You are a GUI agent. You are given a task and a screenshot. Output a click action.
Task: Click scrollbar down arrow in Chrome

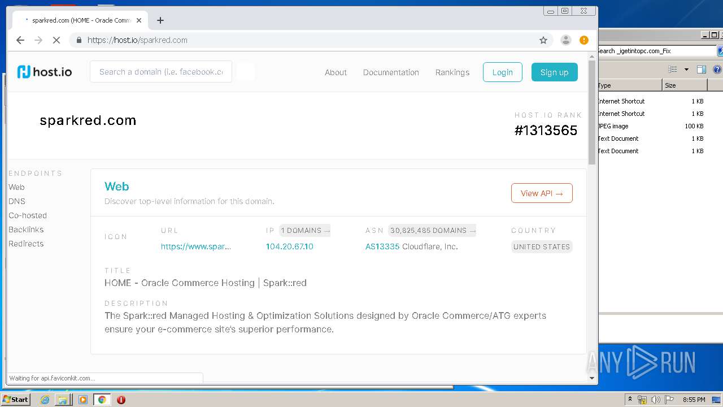592,378
